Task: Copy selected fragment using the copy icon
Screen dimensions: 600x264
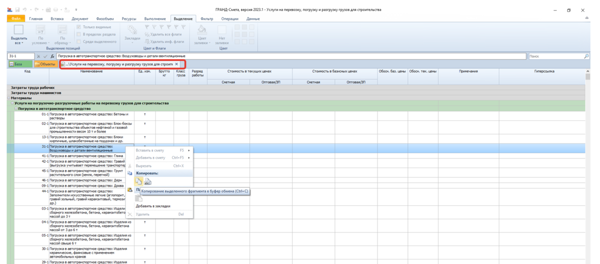Action: tap(138, 181)
